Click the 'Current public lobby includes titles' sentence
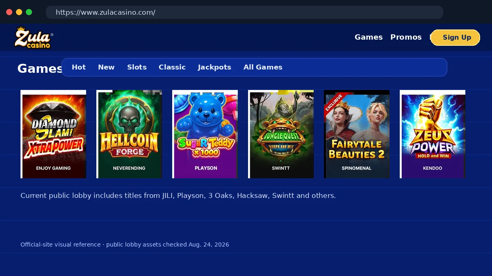Screen dimensions: 492x276 click(178, 195)
